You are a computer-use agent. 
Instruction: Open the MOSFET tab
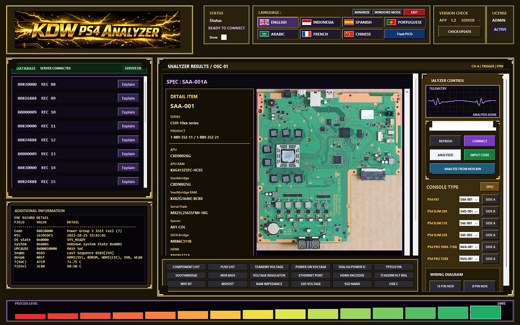[228, 284]
